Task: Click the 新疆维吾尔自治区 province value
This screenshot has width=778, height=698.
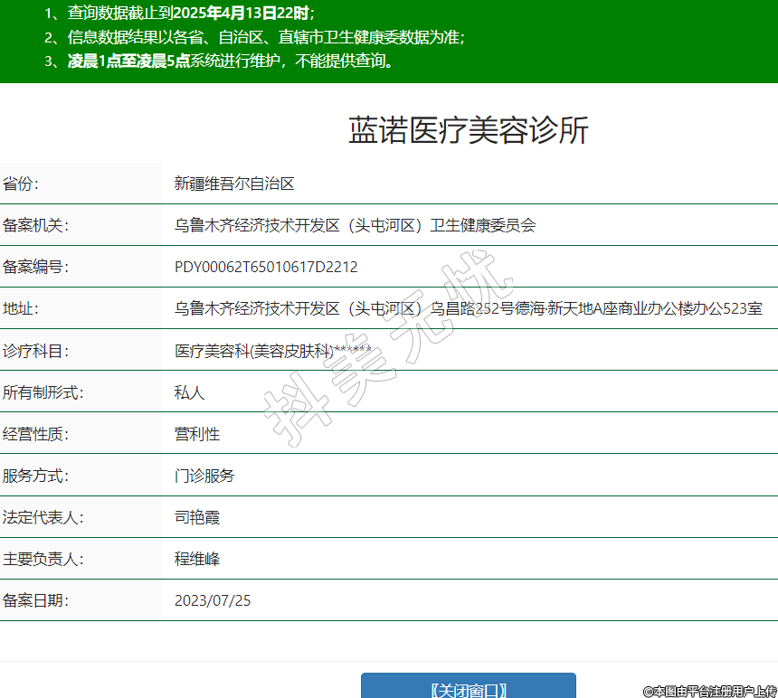Action: (x=234, y=184)
